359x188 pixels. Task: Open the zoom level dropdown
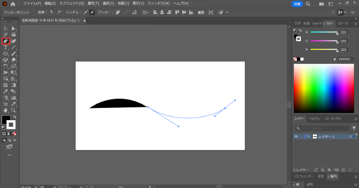click(36, 186)
